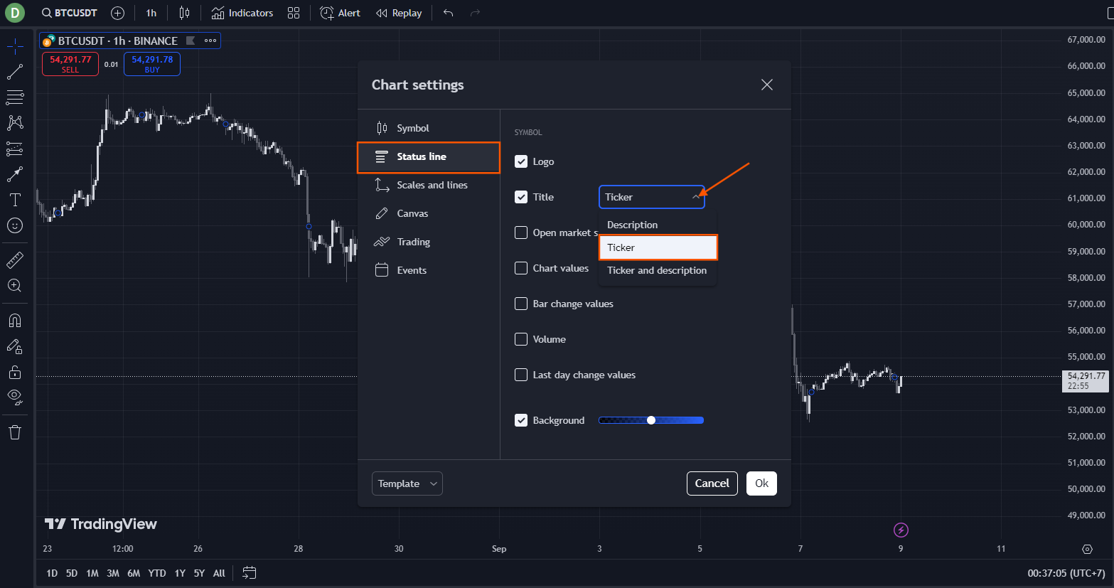
Task: Change the 1h chart interval
Action: click(151, 13)
